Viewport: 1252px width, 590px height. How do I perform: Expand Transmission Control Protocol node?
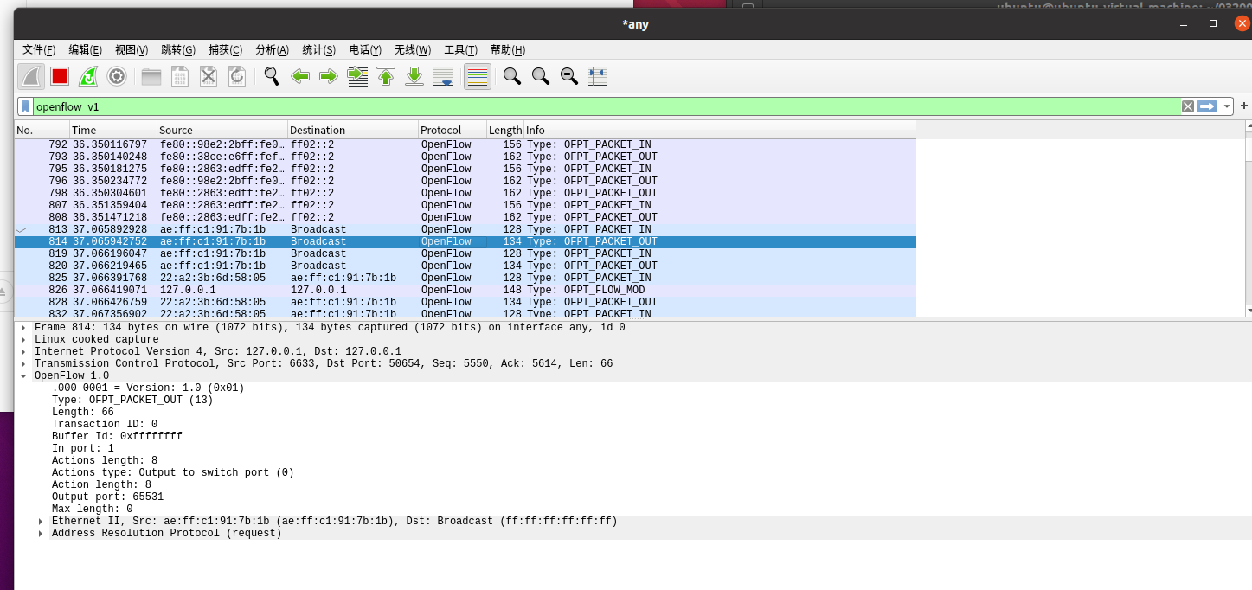pos(23,364)
